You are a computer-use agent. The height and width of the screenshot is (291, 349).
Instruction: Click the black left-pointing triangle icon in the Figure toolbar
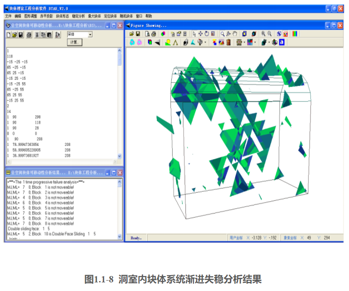157,43
